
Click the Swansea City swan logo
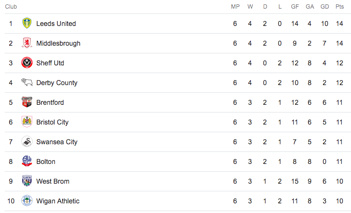pos(27,141)
